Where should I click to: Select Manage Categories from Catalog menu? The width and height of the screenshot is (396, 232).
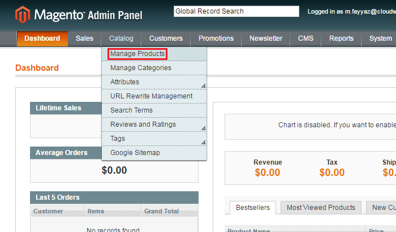tap(154, 68)
